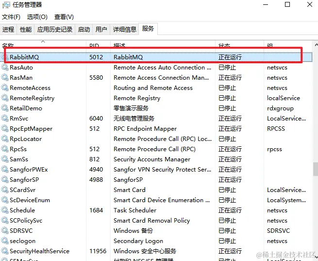Click the gear icon beside Schedule
318x261 pixels.
[5, 210]
